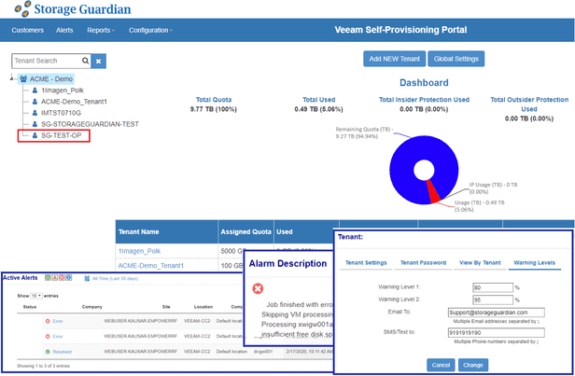Image resolution: width=575 pixels, height=376 pixels.
Task: Click the Warning Level 2 field
Action: 493,300
